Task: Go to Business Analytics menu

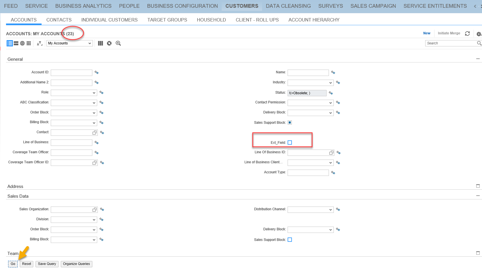Action: tap(83, 6)
